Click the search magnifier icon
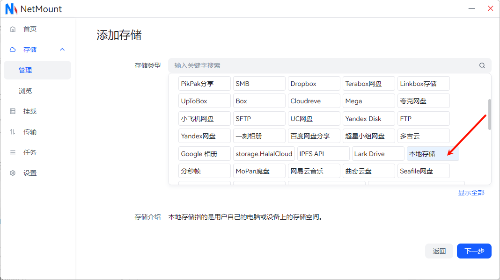 tap(482, 65)
